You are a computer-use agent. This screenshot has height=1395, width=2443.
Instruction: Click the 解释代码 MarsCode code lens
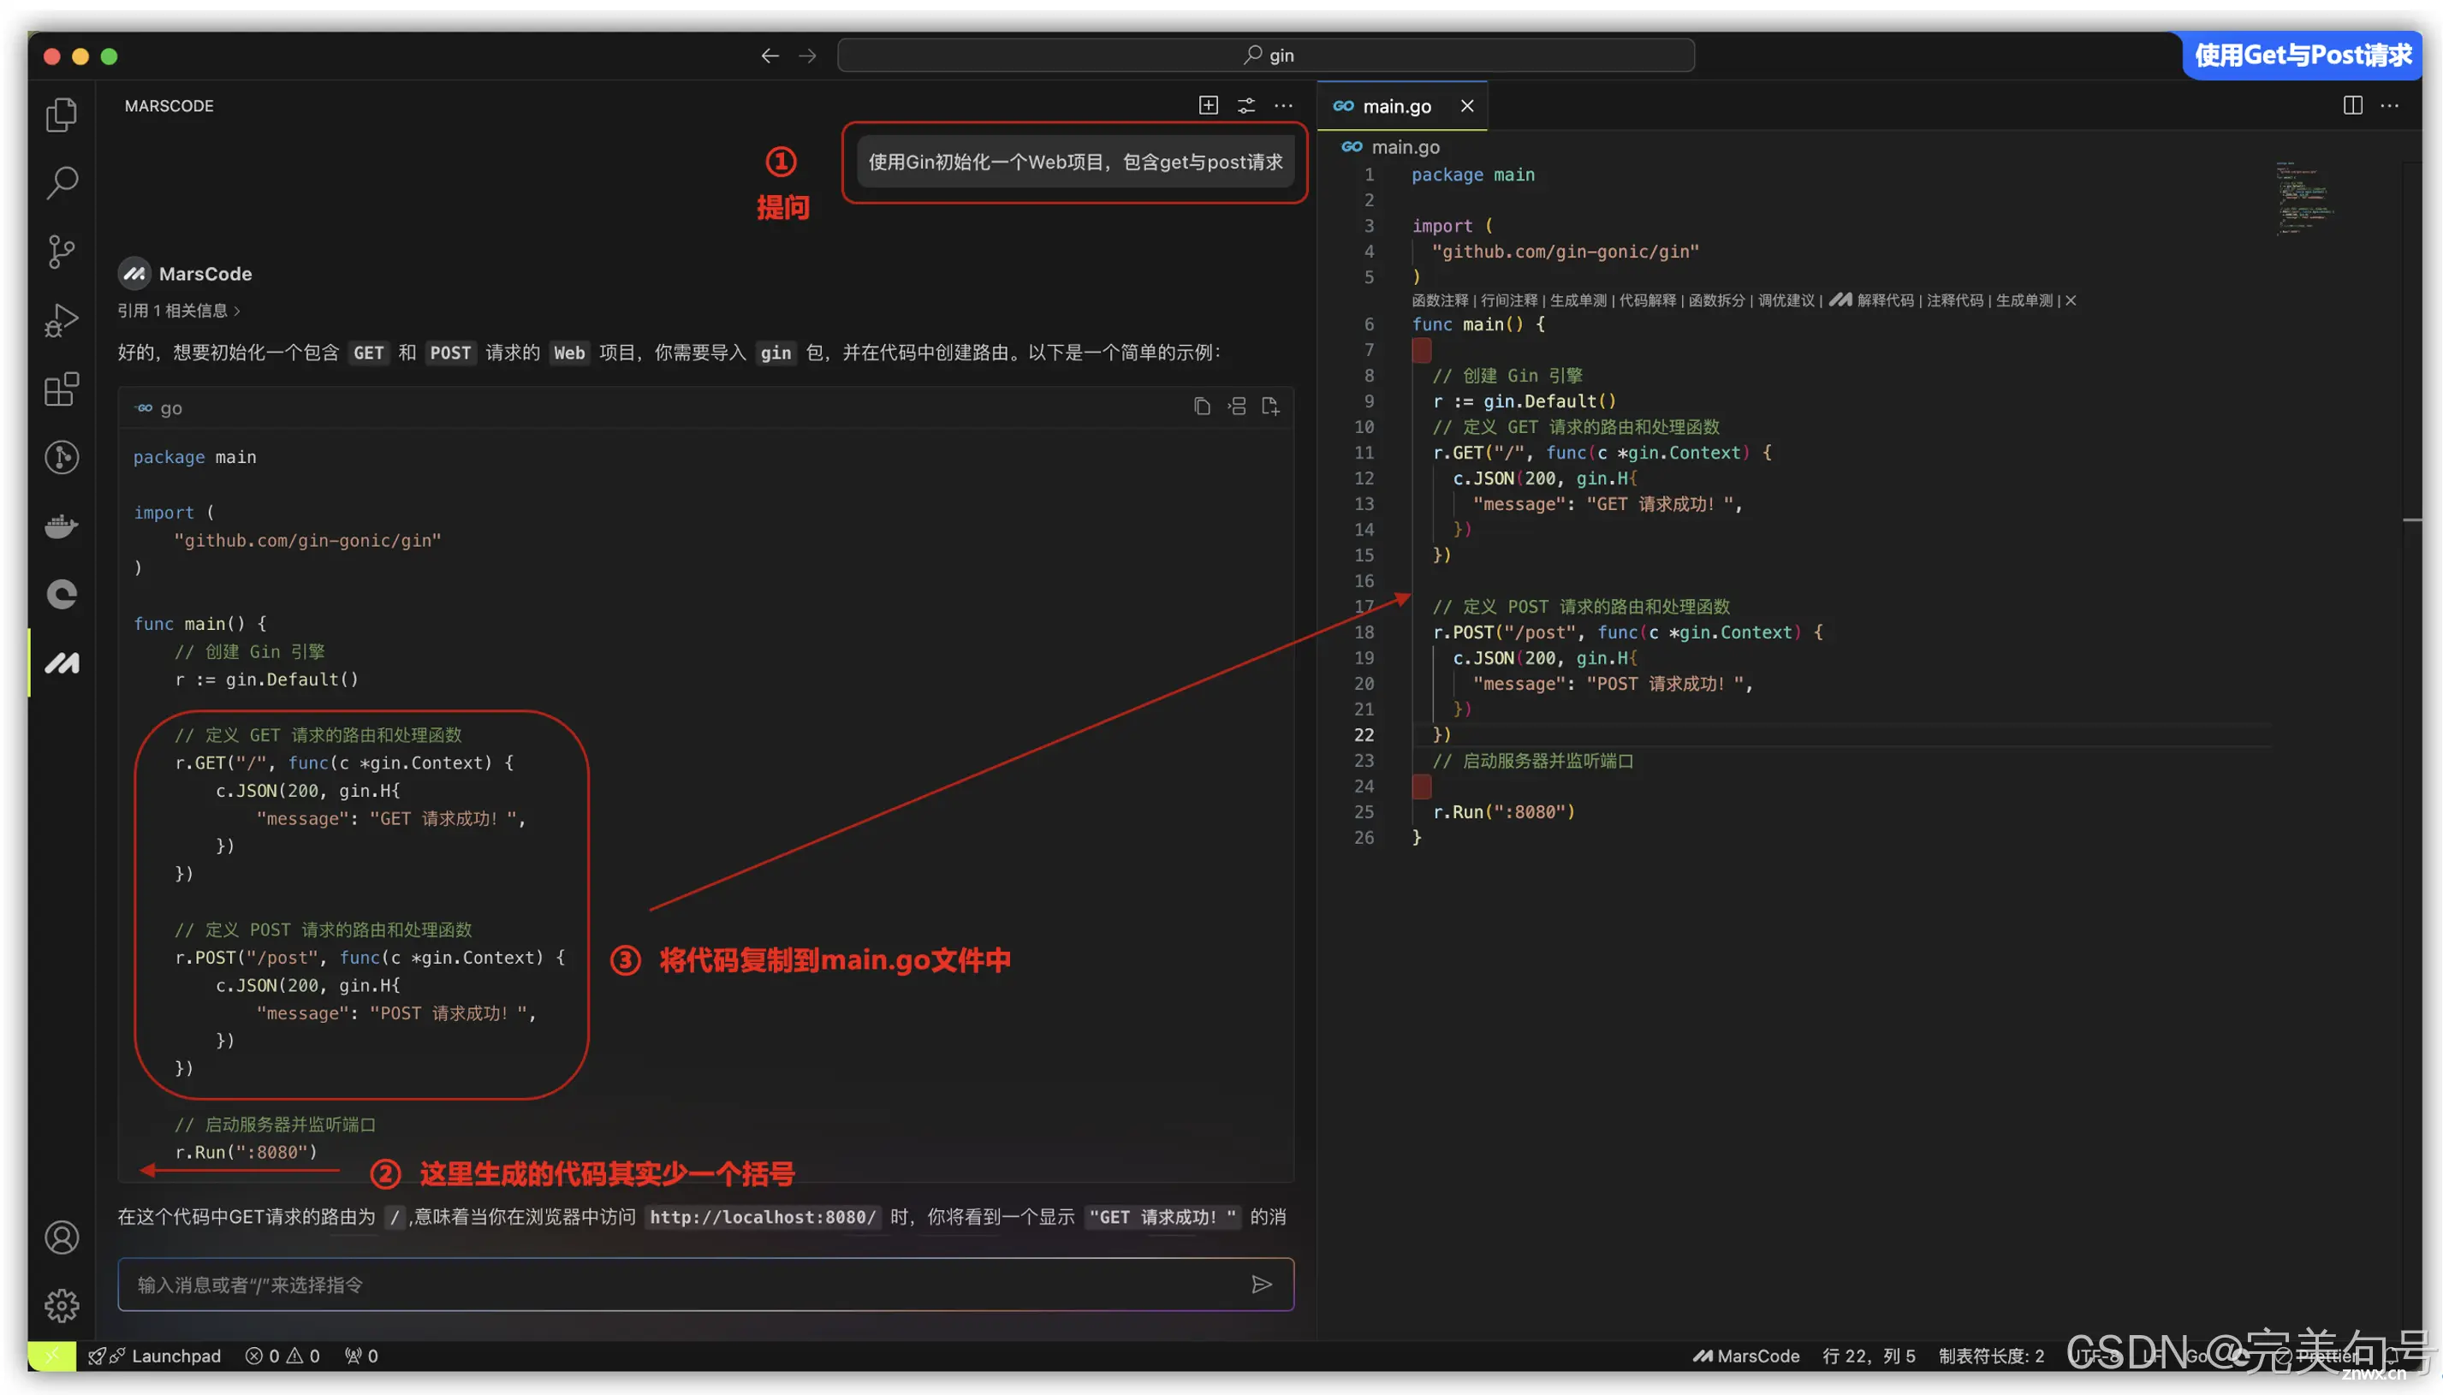click(1872, 301)
